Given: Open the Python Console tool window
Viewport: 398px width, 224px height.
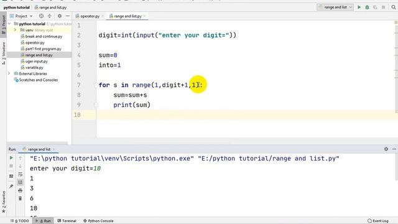Looking at the screenshot, I should [98, 221].
